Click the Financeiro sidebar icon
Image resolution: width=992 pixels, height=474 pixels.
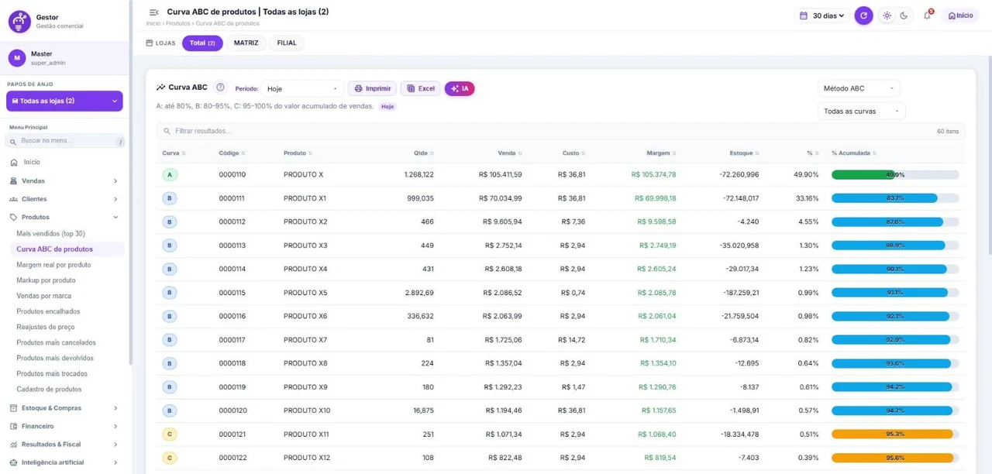14,426
